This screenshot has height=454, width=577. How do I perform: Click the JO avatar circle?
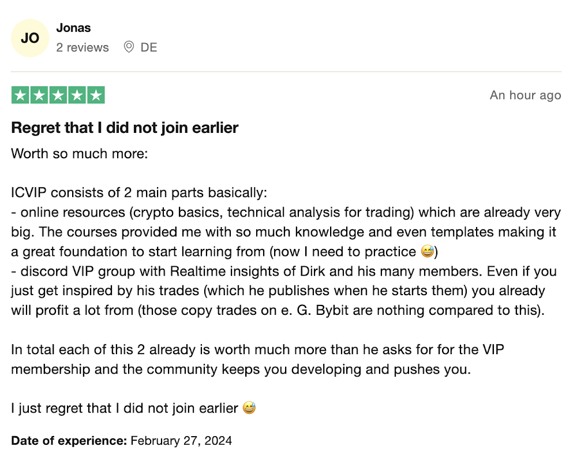click(x=30, y=38)
